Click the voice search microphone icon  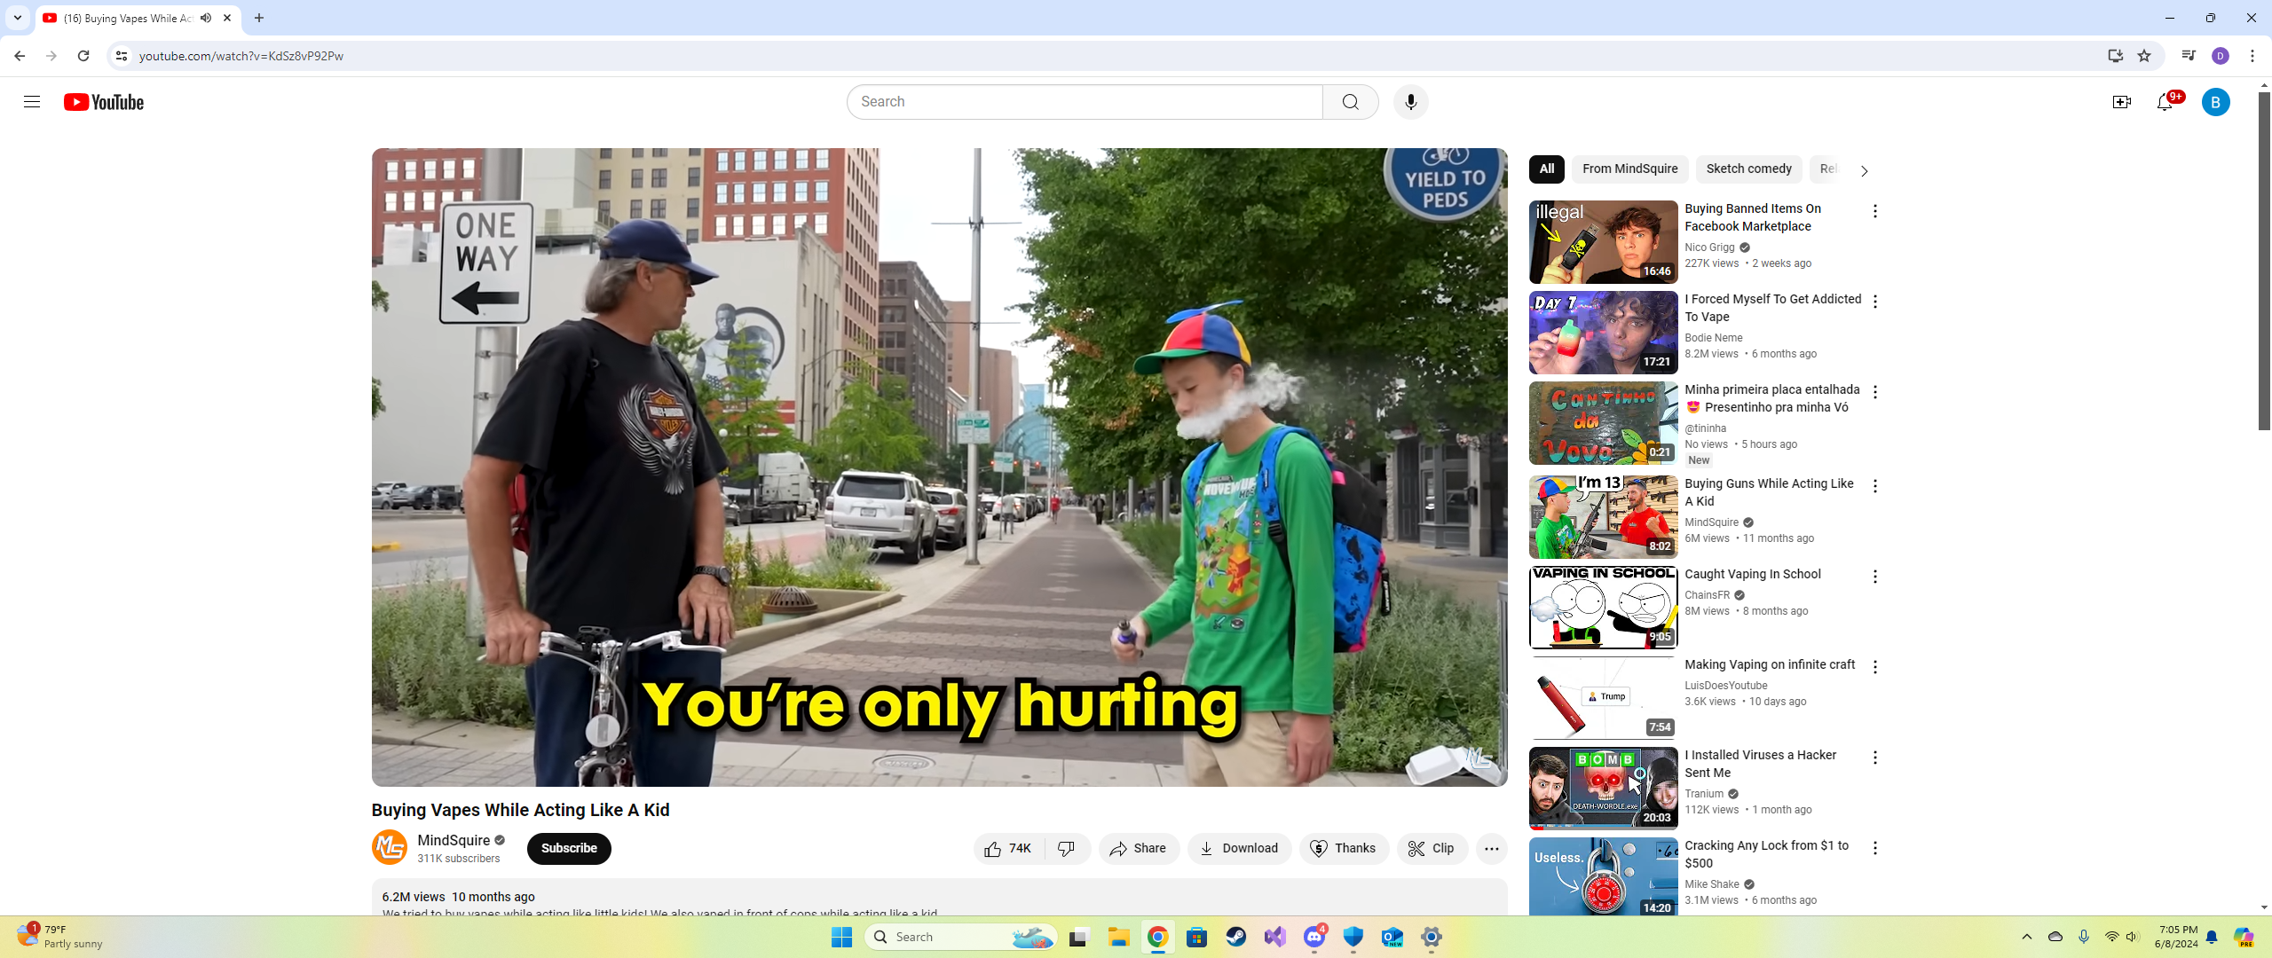click(1410, 102)
